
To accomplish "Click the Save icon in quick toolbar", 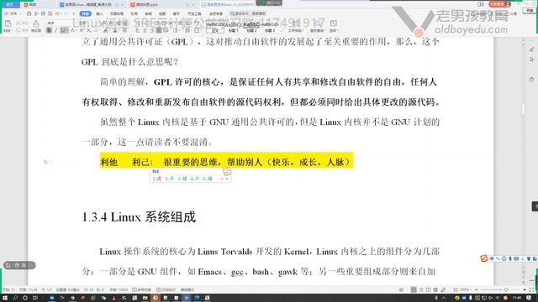I will [x=29, y=13].
